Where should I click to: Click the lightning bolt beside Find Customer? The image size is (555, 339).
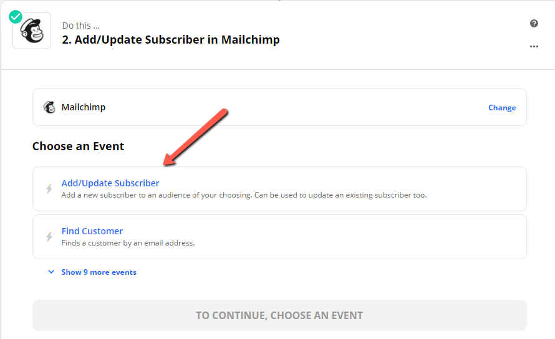[x=49, y=236]
